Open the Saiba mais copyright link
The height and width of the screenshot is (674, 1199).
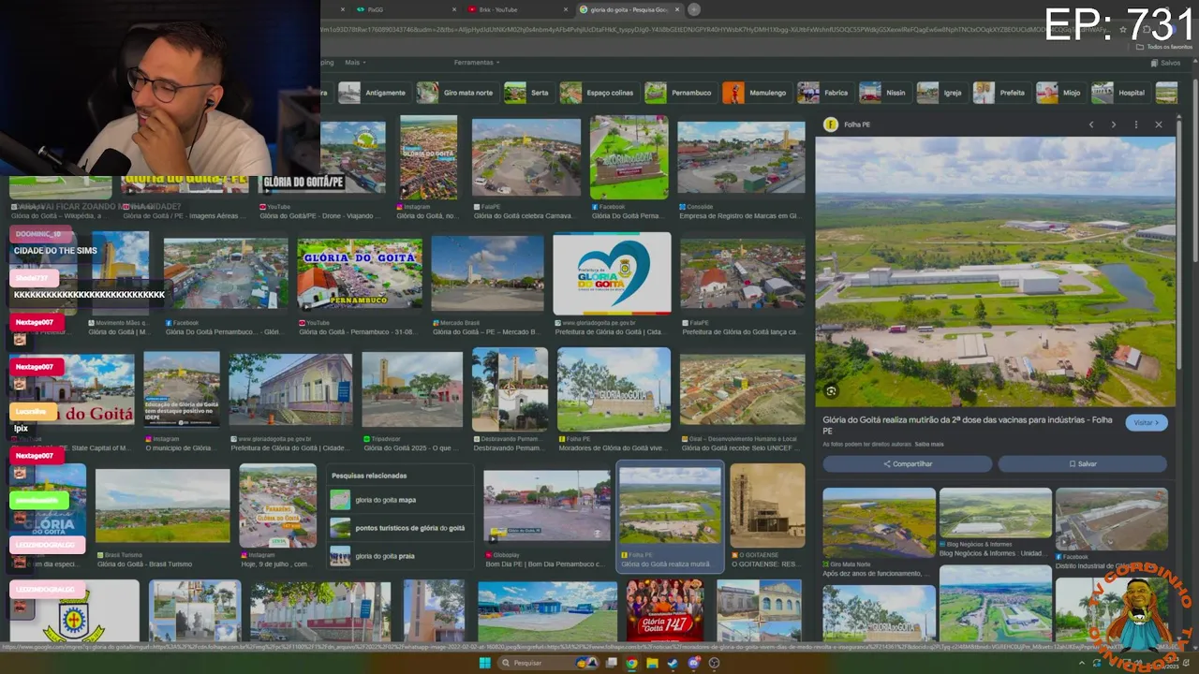coord(929,444)
